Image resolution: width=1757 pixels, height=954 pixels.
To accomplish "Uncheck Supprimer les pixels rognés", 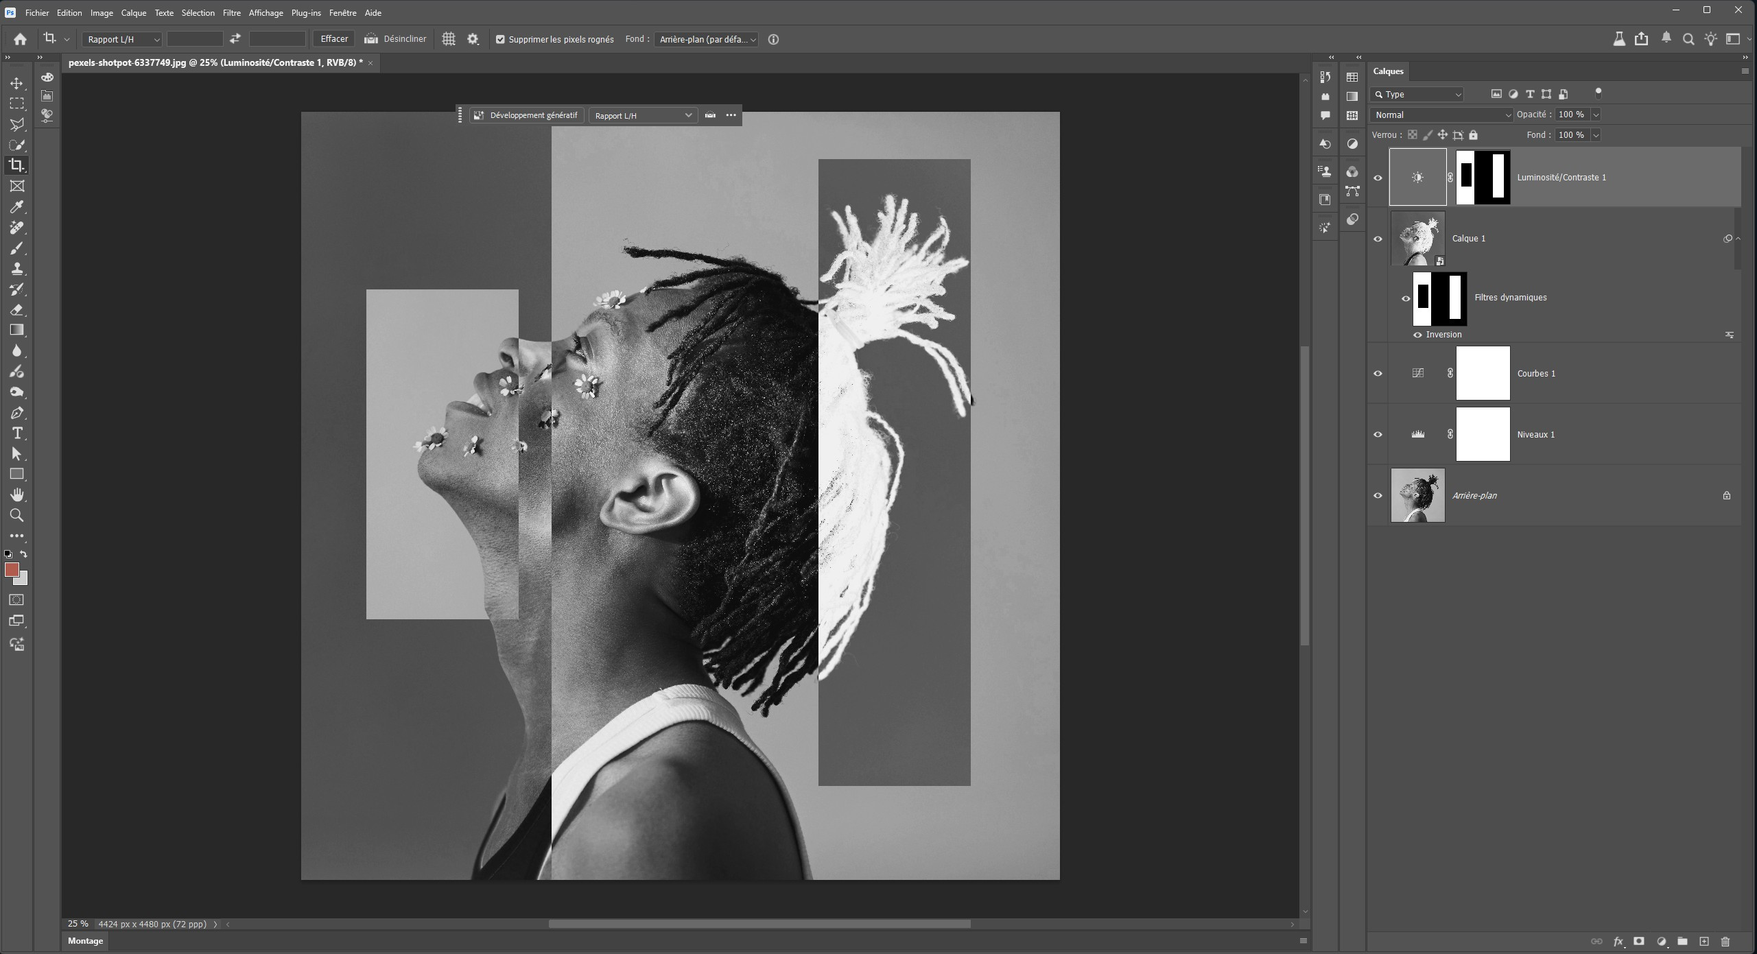I will coord(500,39).
